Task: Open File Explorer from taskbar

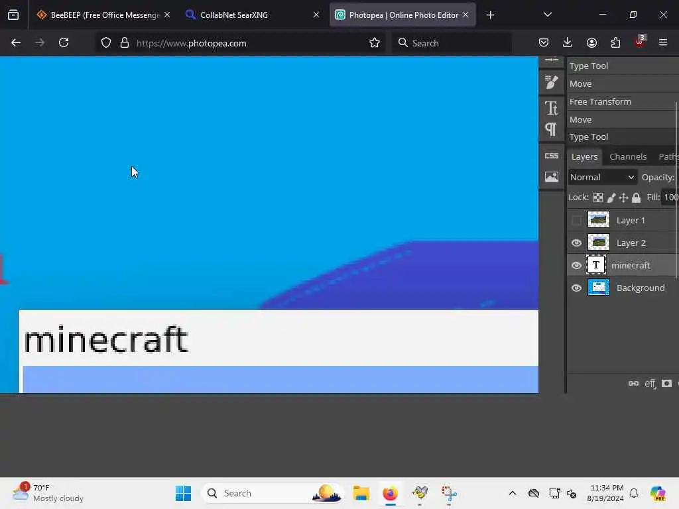Action: (x=361, y=493)
